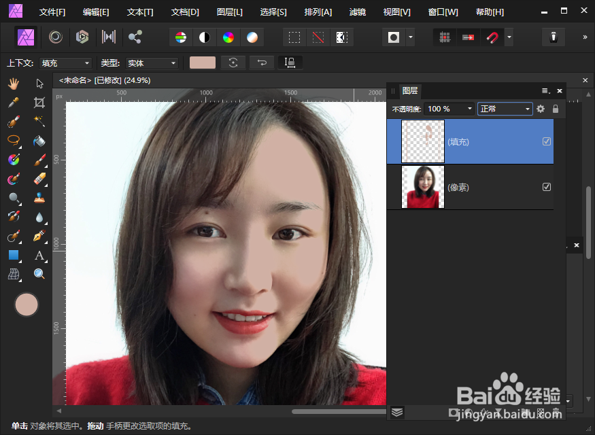Select the Flood Fill bucket tool
Screen dimensions: 595x435
pos(39,141)
